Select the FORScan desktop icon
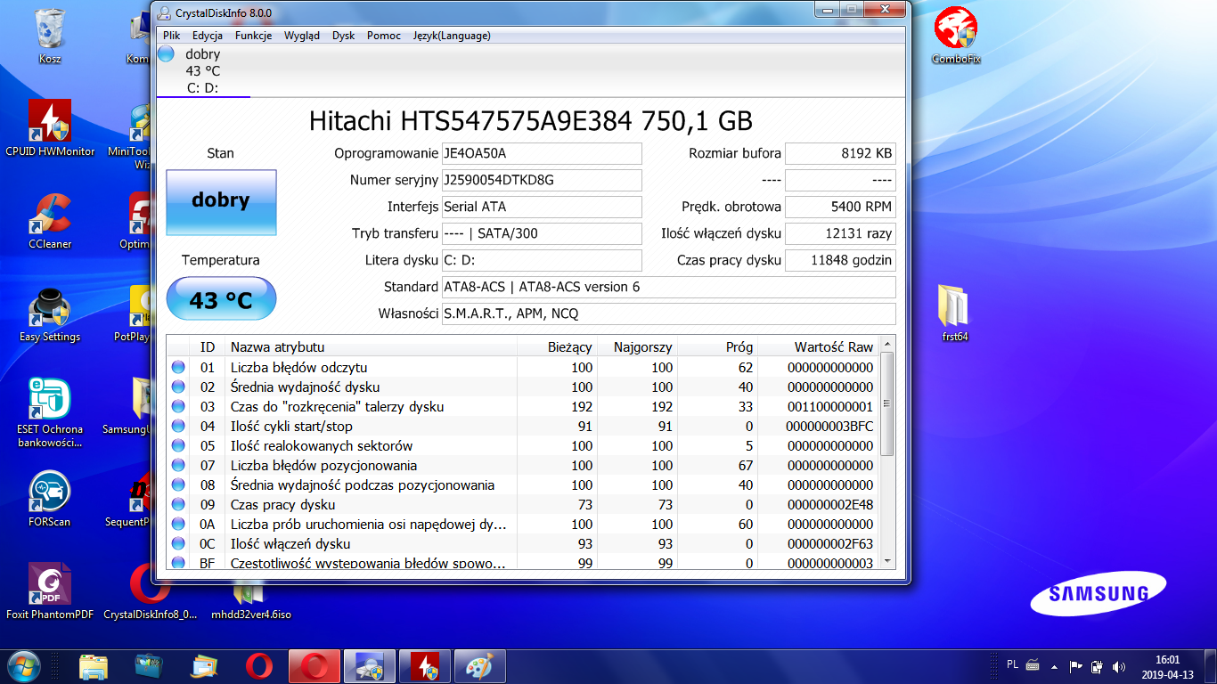Viewport: 1217px width, 684px height. [x=50, y=499]
